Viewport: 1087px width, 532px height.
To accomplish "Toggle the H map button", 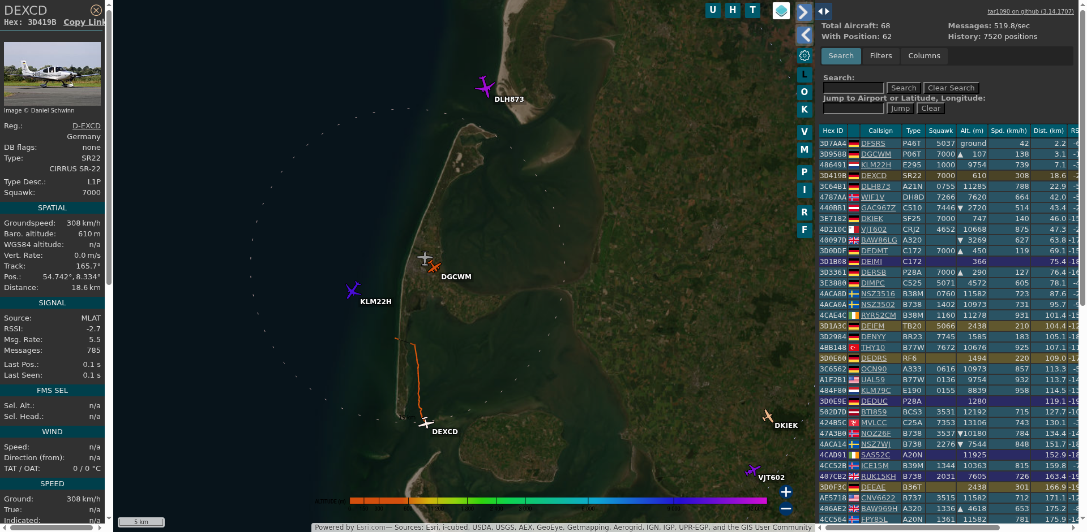I will 733,10.
